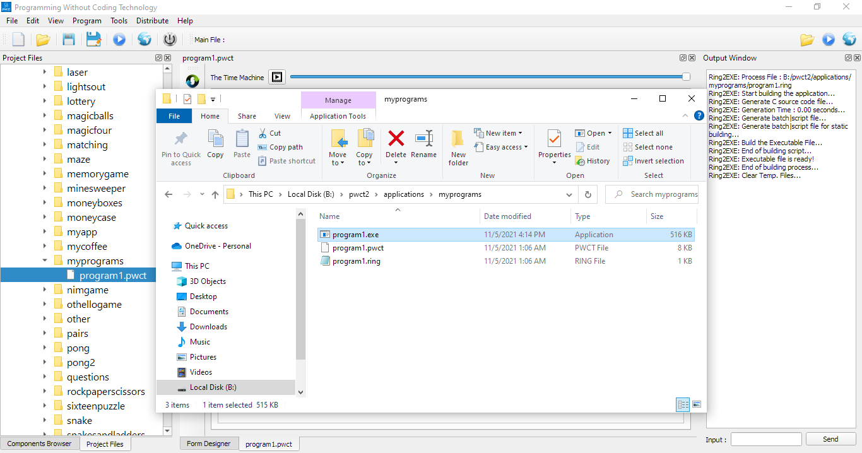Switch to the large icons view toggle
The width and height of the screenshot is (862, 453).
point(697,404)
